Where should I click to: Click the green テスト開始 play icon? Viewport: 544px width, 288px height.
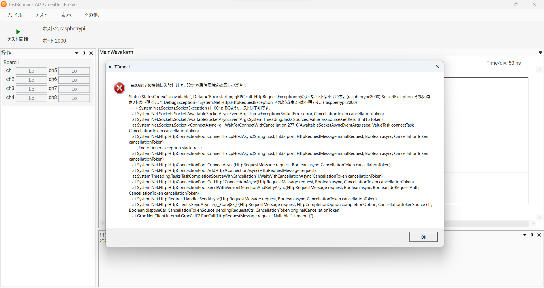(18, 32)
